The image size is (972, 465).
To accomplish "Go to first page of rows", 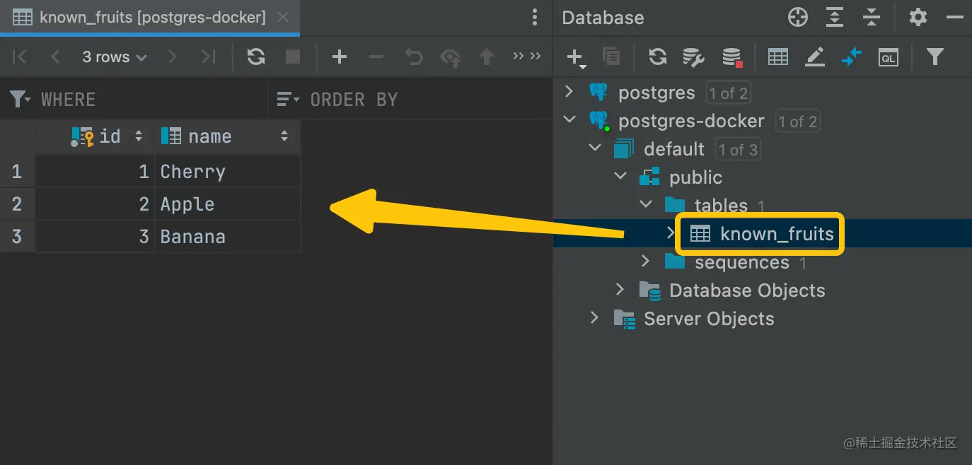I will (20, 57).
